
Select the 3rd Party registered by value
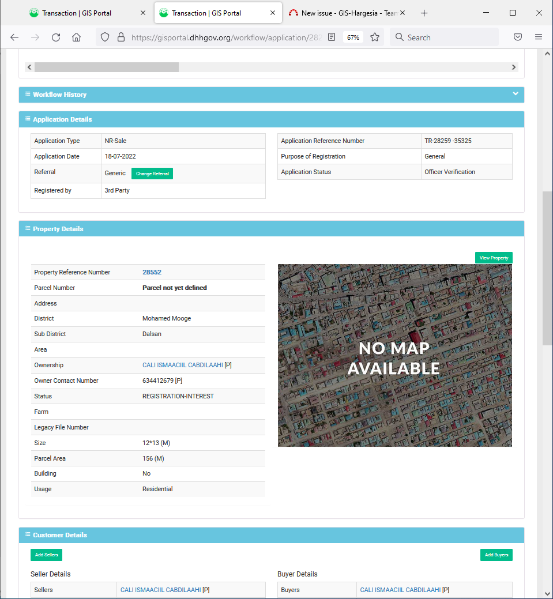tap(117, 190)
